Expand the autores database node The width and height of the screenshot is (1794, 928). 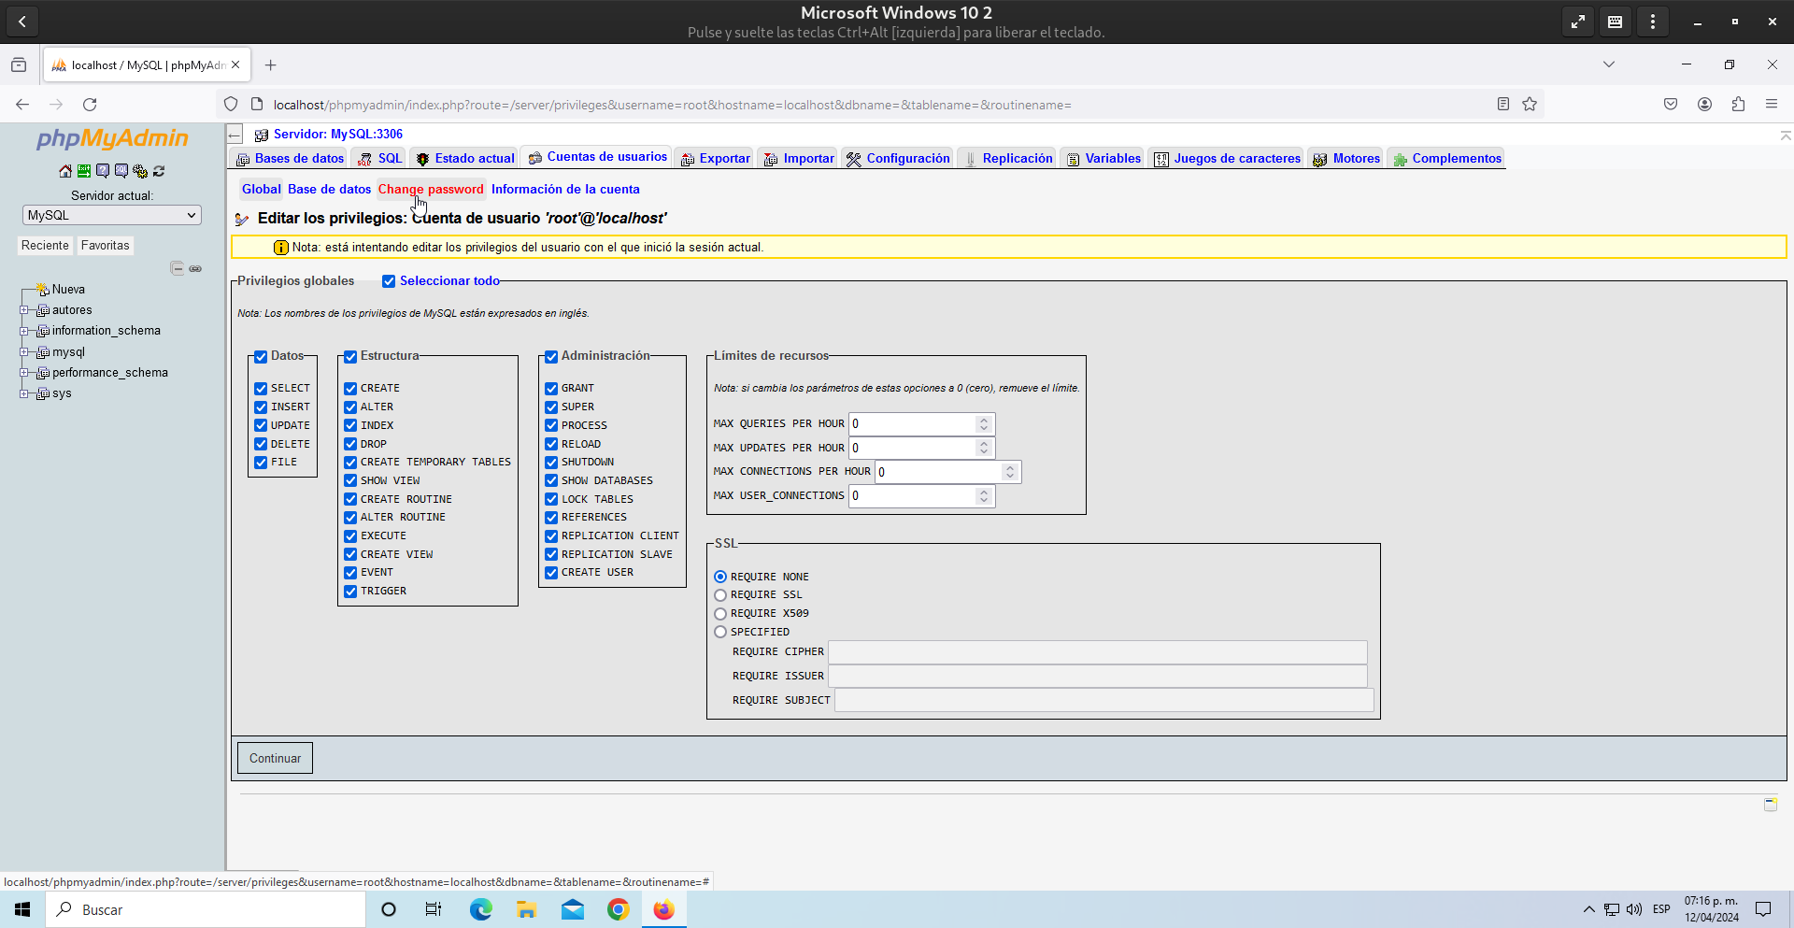point(24,310)
